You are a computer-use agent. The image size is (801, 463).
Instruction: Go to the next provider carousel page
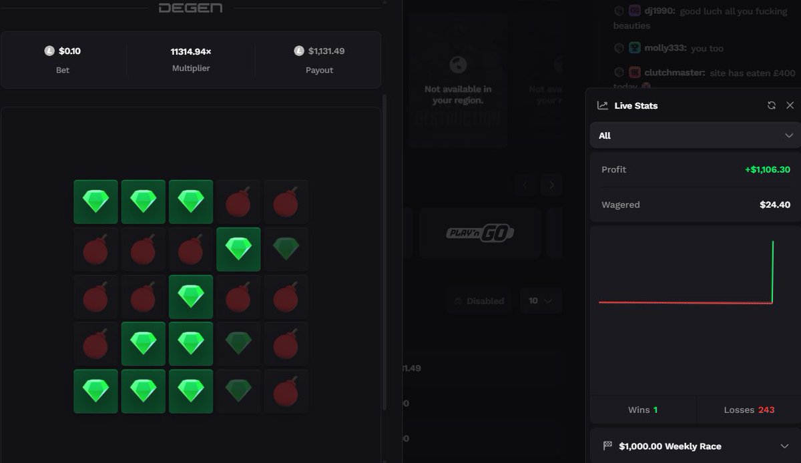tap(551, 185)
